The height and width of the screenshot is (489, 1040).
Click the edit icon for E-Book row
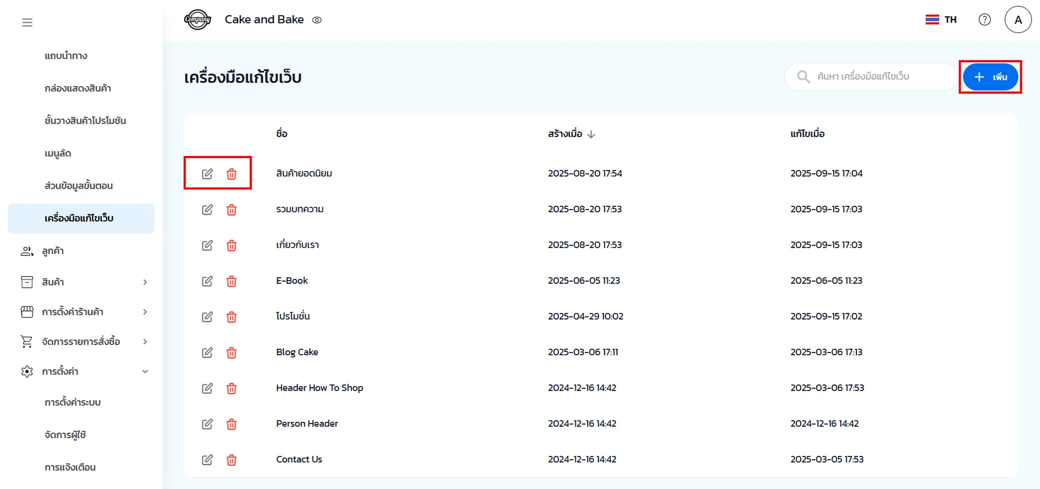point(207,281)
